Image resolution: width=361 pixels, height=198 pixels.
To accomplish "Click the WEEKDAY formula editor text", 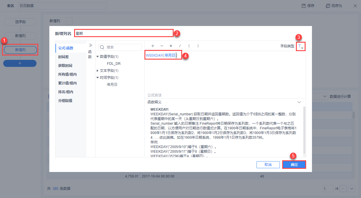I will click(x=162, y=55).
